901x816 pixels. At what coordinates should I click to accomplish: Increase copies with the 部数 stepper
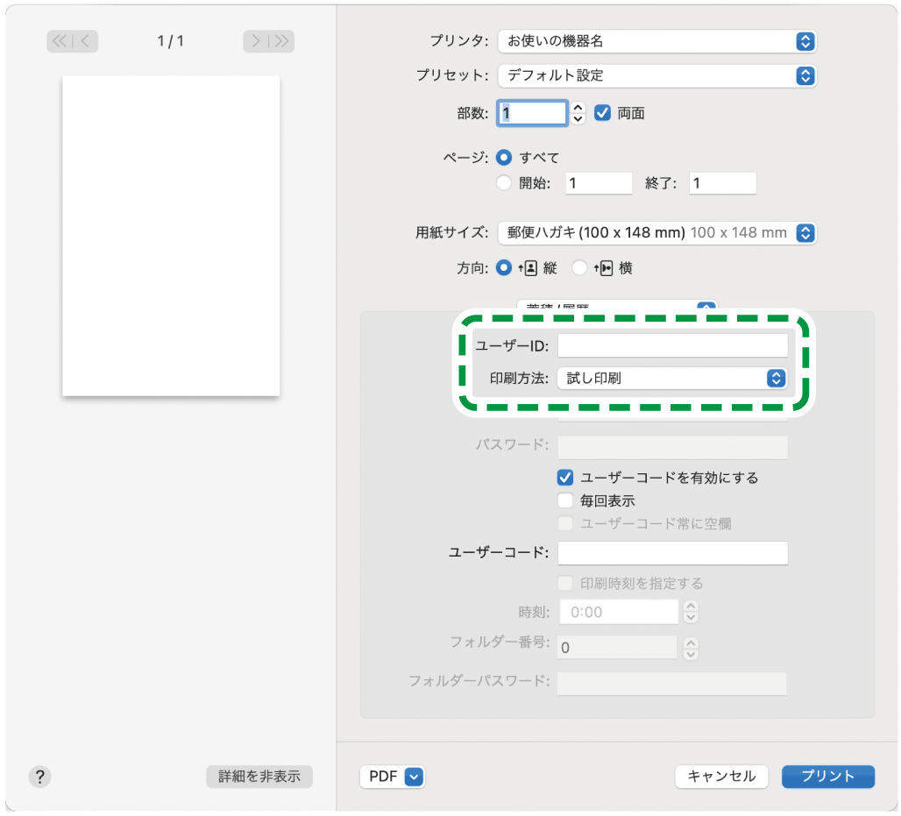[578, 108]
